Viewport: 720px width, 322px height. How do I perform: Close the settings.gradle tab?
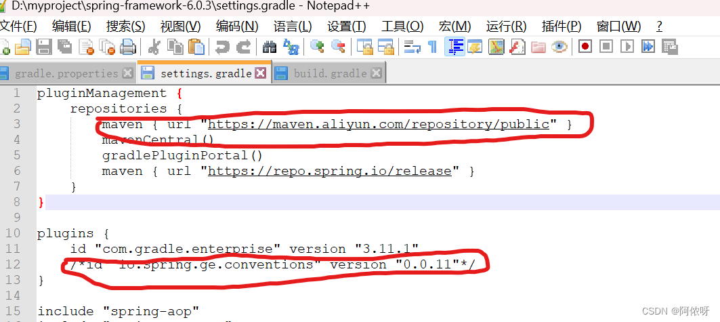[x=260, y=73]
